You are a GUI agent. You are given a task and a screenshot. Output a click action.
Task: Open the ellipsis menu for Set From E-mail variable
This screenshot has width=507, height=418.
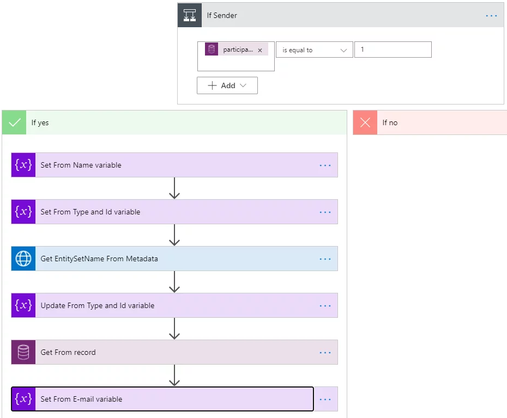tap(325, 399)
